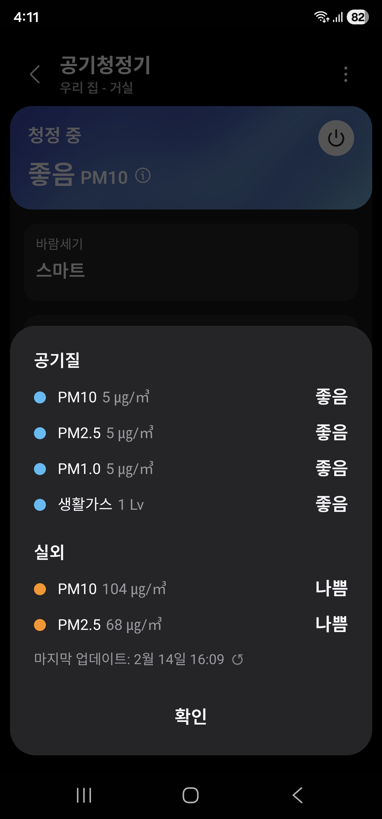The height and width of the screenshot is (819, 382).
Task: Tap the 청정 중 status card
Action: 159,157
